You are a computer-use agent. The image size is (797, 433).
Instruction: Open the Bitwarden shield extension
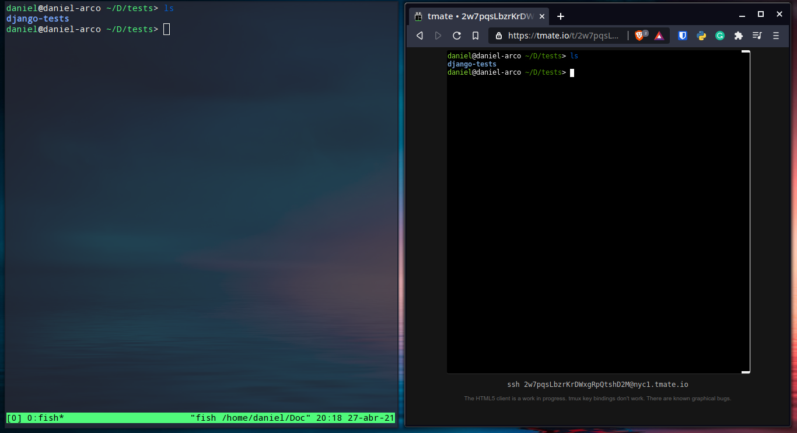point(683,36)
